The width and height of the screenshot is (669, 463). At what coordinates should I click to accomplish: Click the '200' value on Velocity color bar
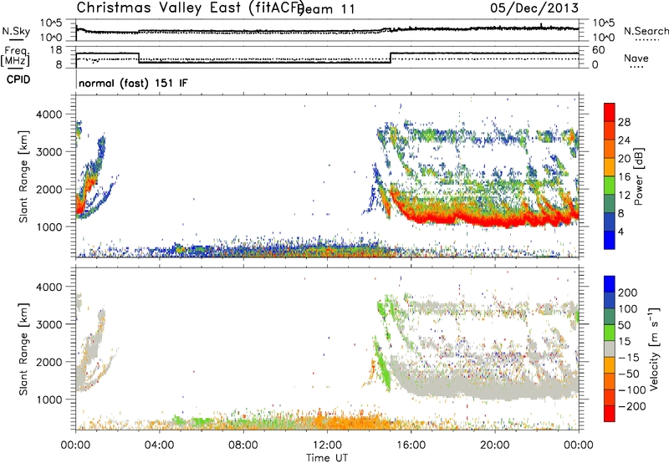(628, 293)
